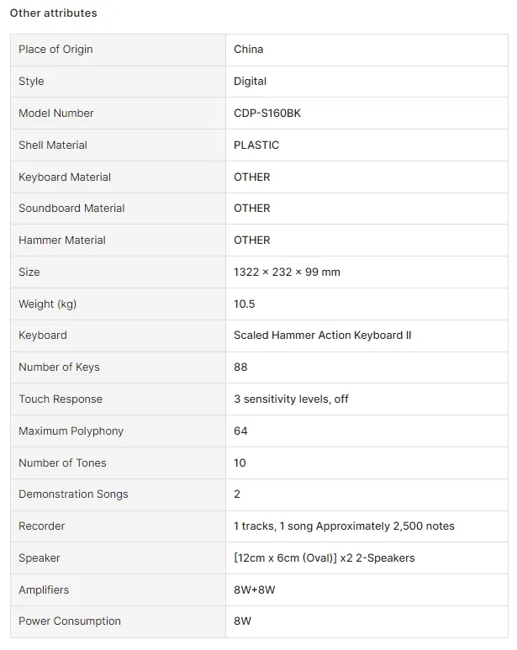This screenshot has width=517, height=650.
Task: Select the Place of Origin label
Action: click(55, 50)
